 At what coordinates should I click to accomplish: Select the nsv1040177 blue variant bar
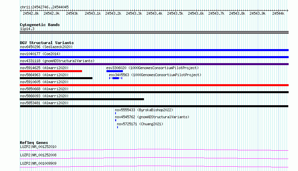pyautogui.click(x=154, y=57)
